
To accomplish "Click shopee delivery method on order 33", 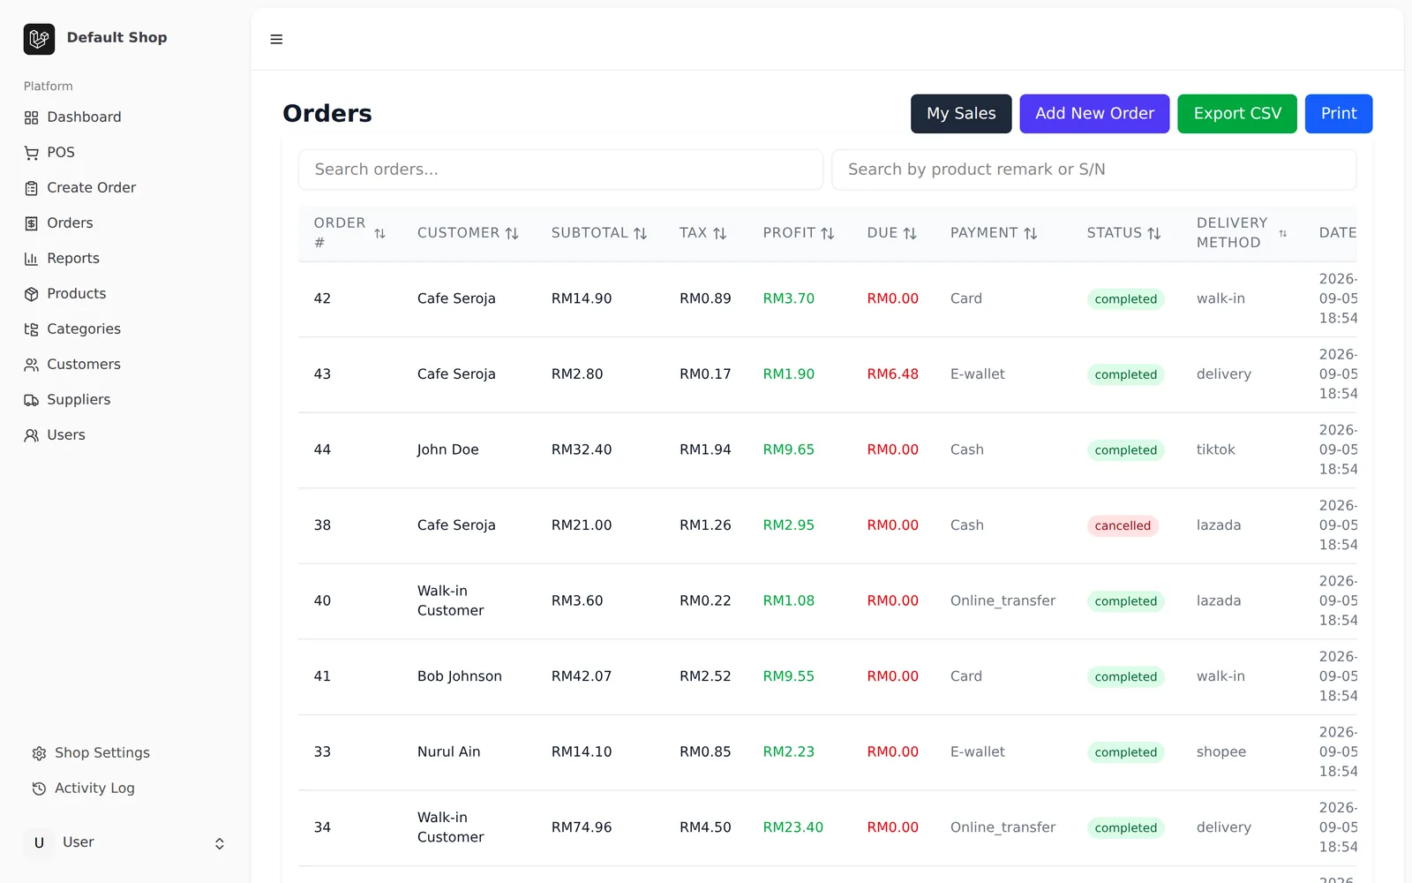I will click(1221, 752).
